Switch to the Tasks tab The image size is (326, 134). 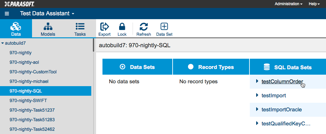(80, 28)
